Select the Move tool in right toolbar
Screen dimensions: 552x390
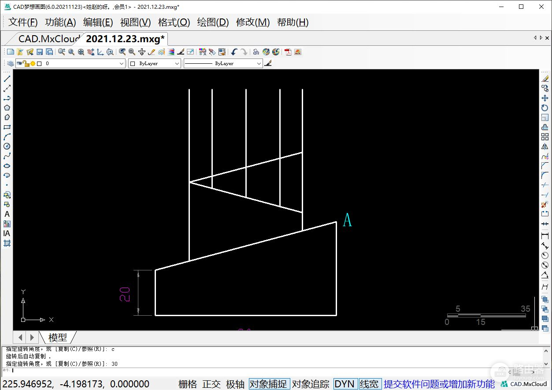coord(545,98)
